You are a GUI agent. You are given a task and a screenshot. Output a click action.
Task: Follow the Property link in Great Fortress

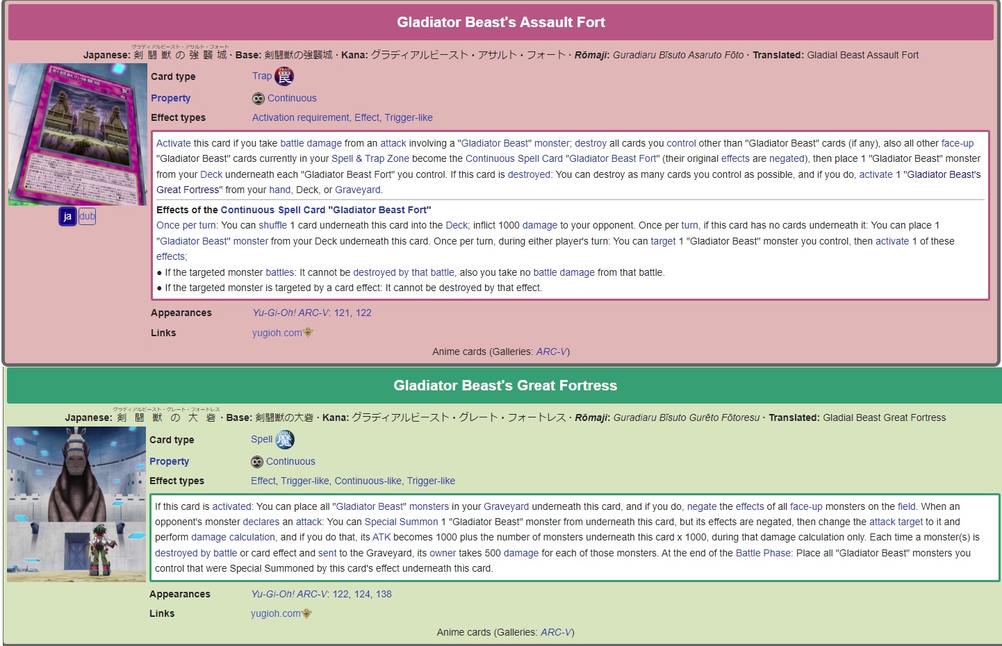[169, 462]
